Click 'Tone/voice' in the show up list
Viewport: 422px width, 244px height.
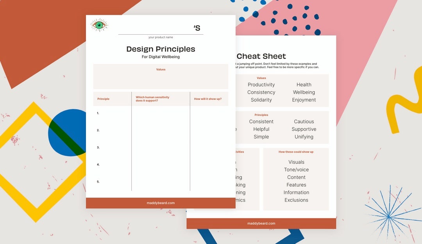(x=296, y=170)
